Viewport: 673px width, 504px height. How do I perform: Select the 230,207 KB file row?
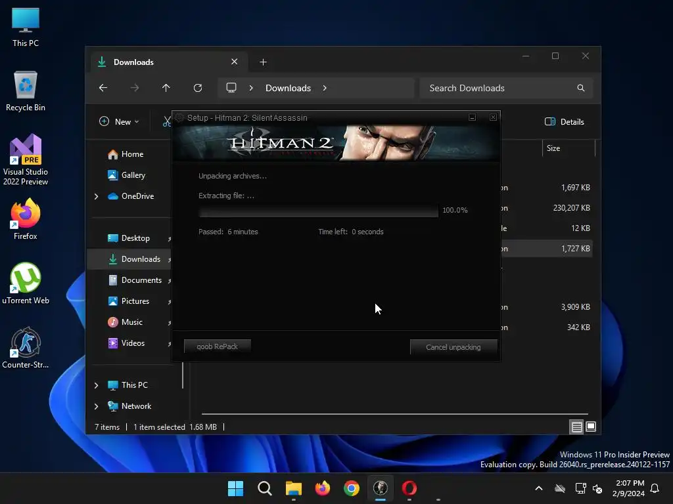click(x=547, y=208)
